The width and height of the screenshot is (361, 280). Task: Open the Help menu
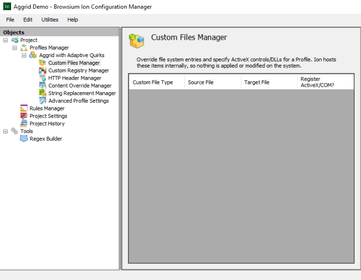tap(72, 20)
